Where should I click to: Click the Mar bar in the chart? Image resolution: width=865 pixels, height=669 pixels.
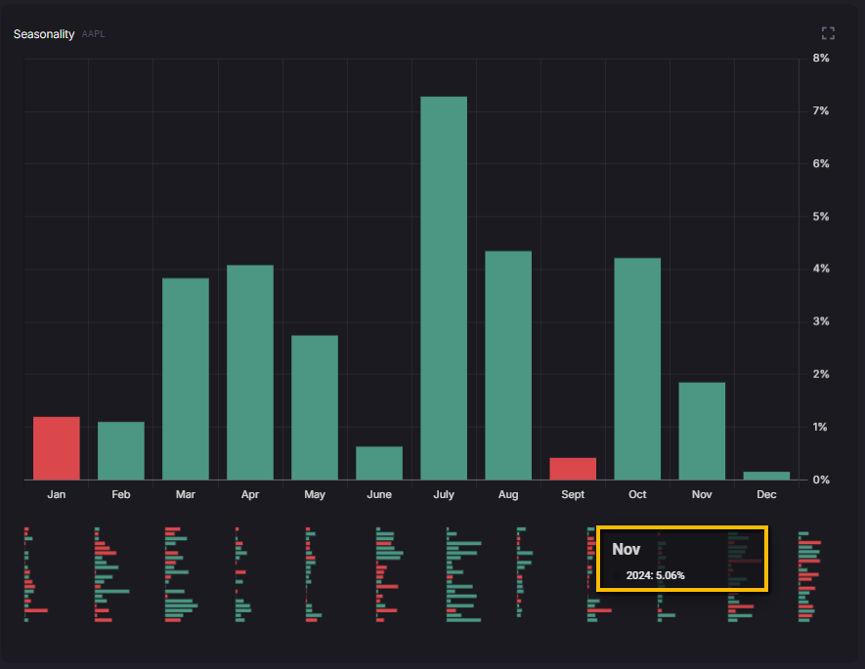(186, 379)
